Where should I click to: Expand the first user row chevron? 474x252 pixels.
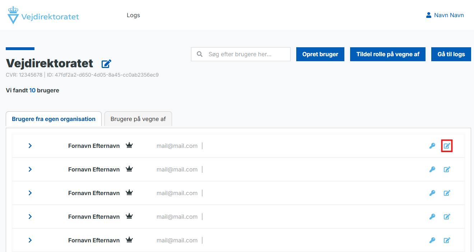click(x=30, y=146)
